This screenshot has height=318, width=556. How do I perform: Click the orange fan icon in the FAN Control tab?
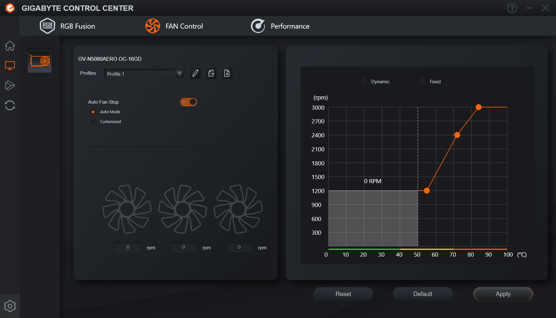153,26
